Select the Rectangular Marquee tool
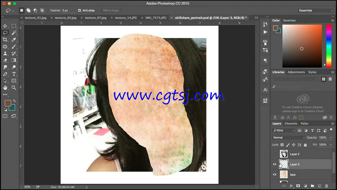This screenshot has width=337, height=190. 14,26
